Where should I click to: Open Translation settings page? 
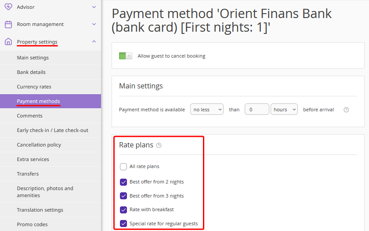click(x=51, y=210)
